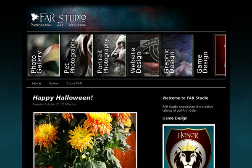Click the chrysanthemum flowers photo
The image size is (252, 168).
pos(85,140)
